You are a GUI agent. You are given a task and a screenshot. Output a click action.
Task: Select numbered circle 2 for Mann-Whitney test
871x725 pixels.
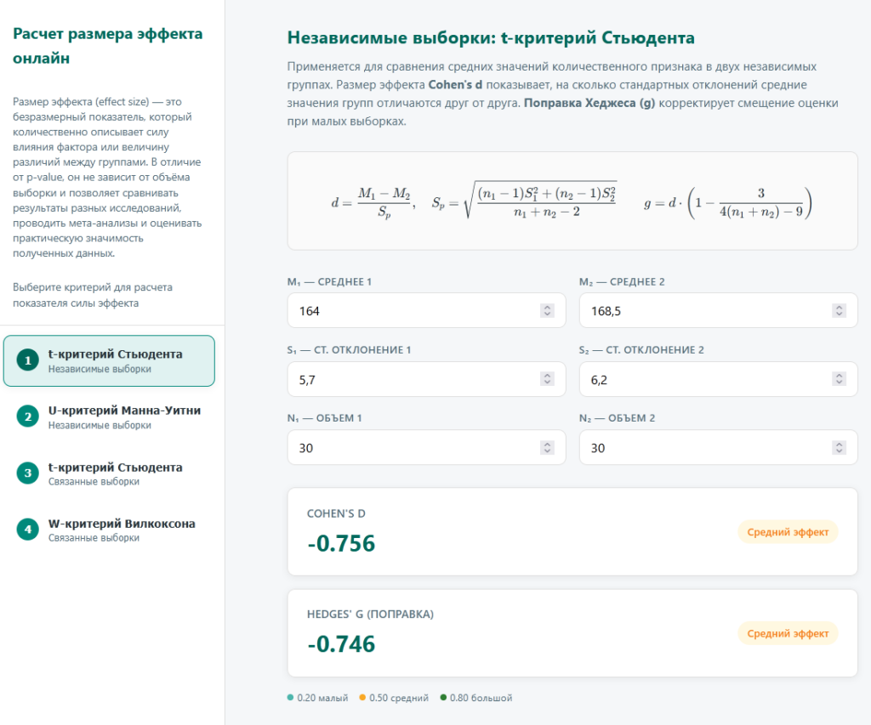click(x=28, y=417)
